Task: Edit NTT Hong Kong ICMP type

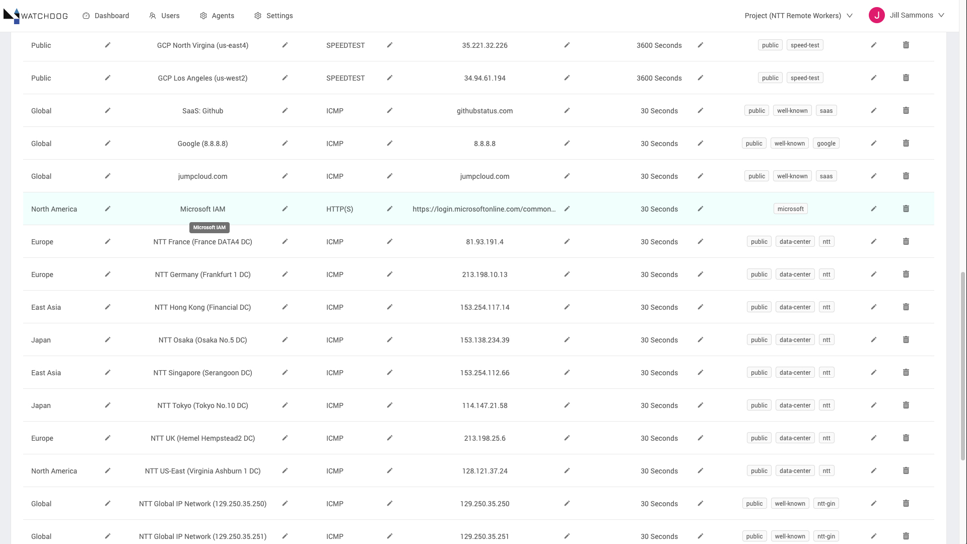Action: point(390,307)
